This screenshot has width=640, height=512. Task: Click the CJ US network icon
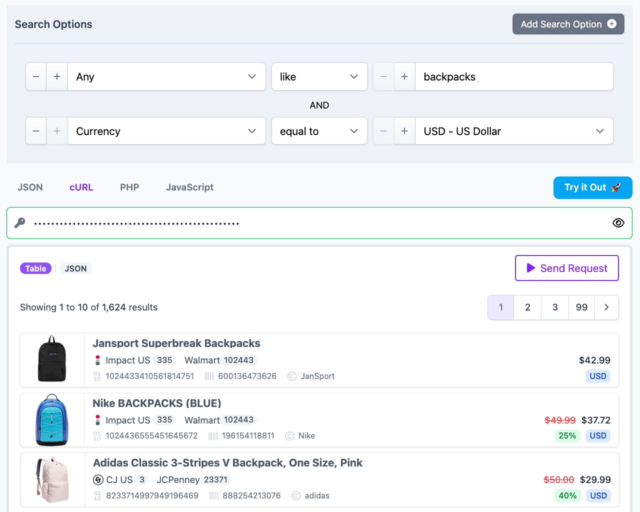98,480
